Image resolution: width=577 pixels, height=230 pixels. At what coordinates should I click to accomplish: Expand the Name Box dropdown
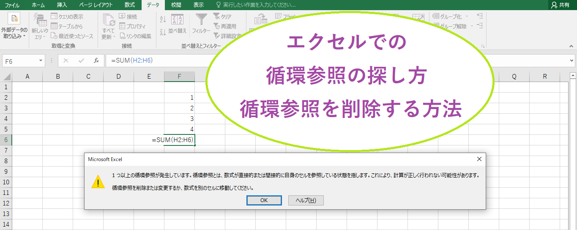(41, 61)
